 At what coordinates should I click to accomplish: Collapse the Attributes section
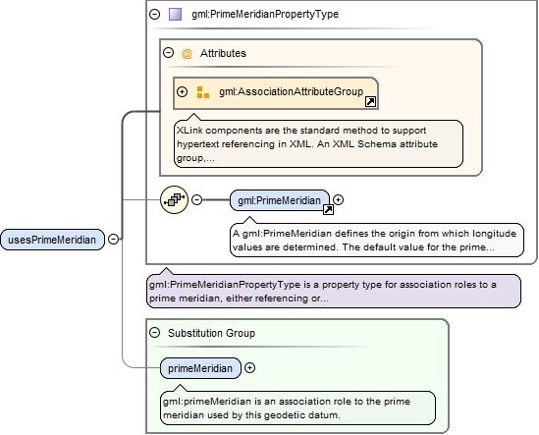(169, 53)
